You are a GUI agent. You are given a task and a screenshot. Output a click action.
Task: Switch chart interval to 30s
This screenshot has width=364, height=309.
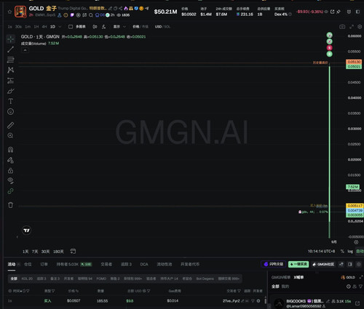tap(18, 27)
